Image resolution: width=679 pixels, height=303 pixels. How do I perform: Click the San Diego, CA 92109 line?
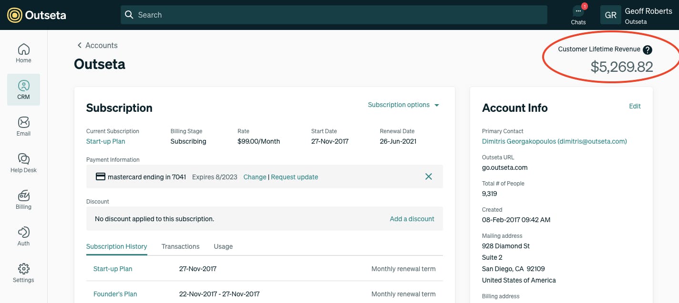click(514, 269)
